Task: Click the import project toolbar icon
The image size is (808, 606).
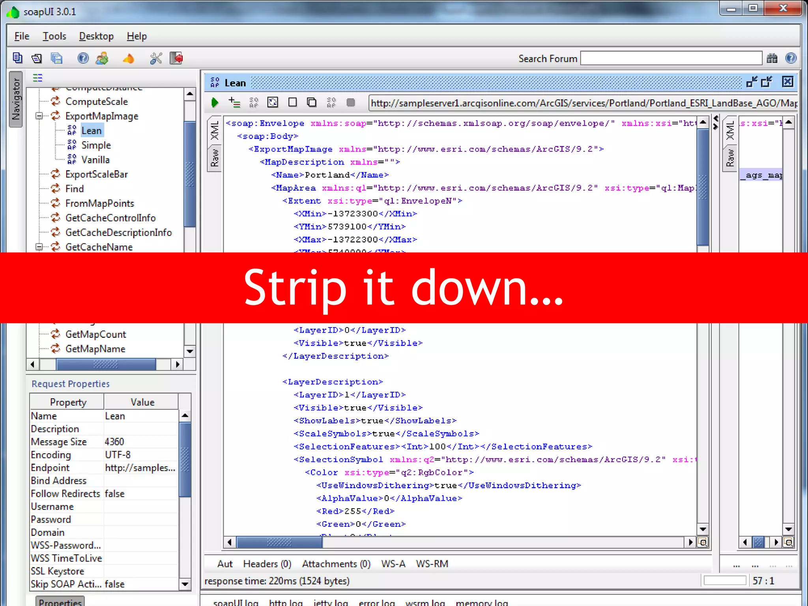Action: click(37, 58)
